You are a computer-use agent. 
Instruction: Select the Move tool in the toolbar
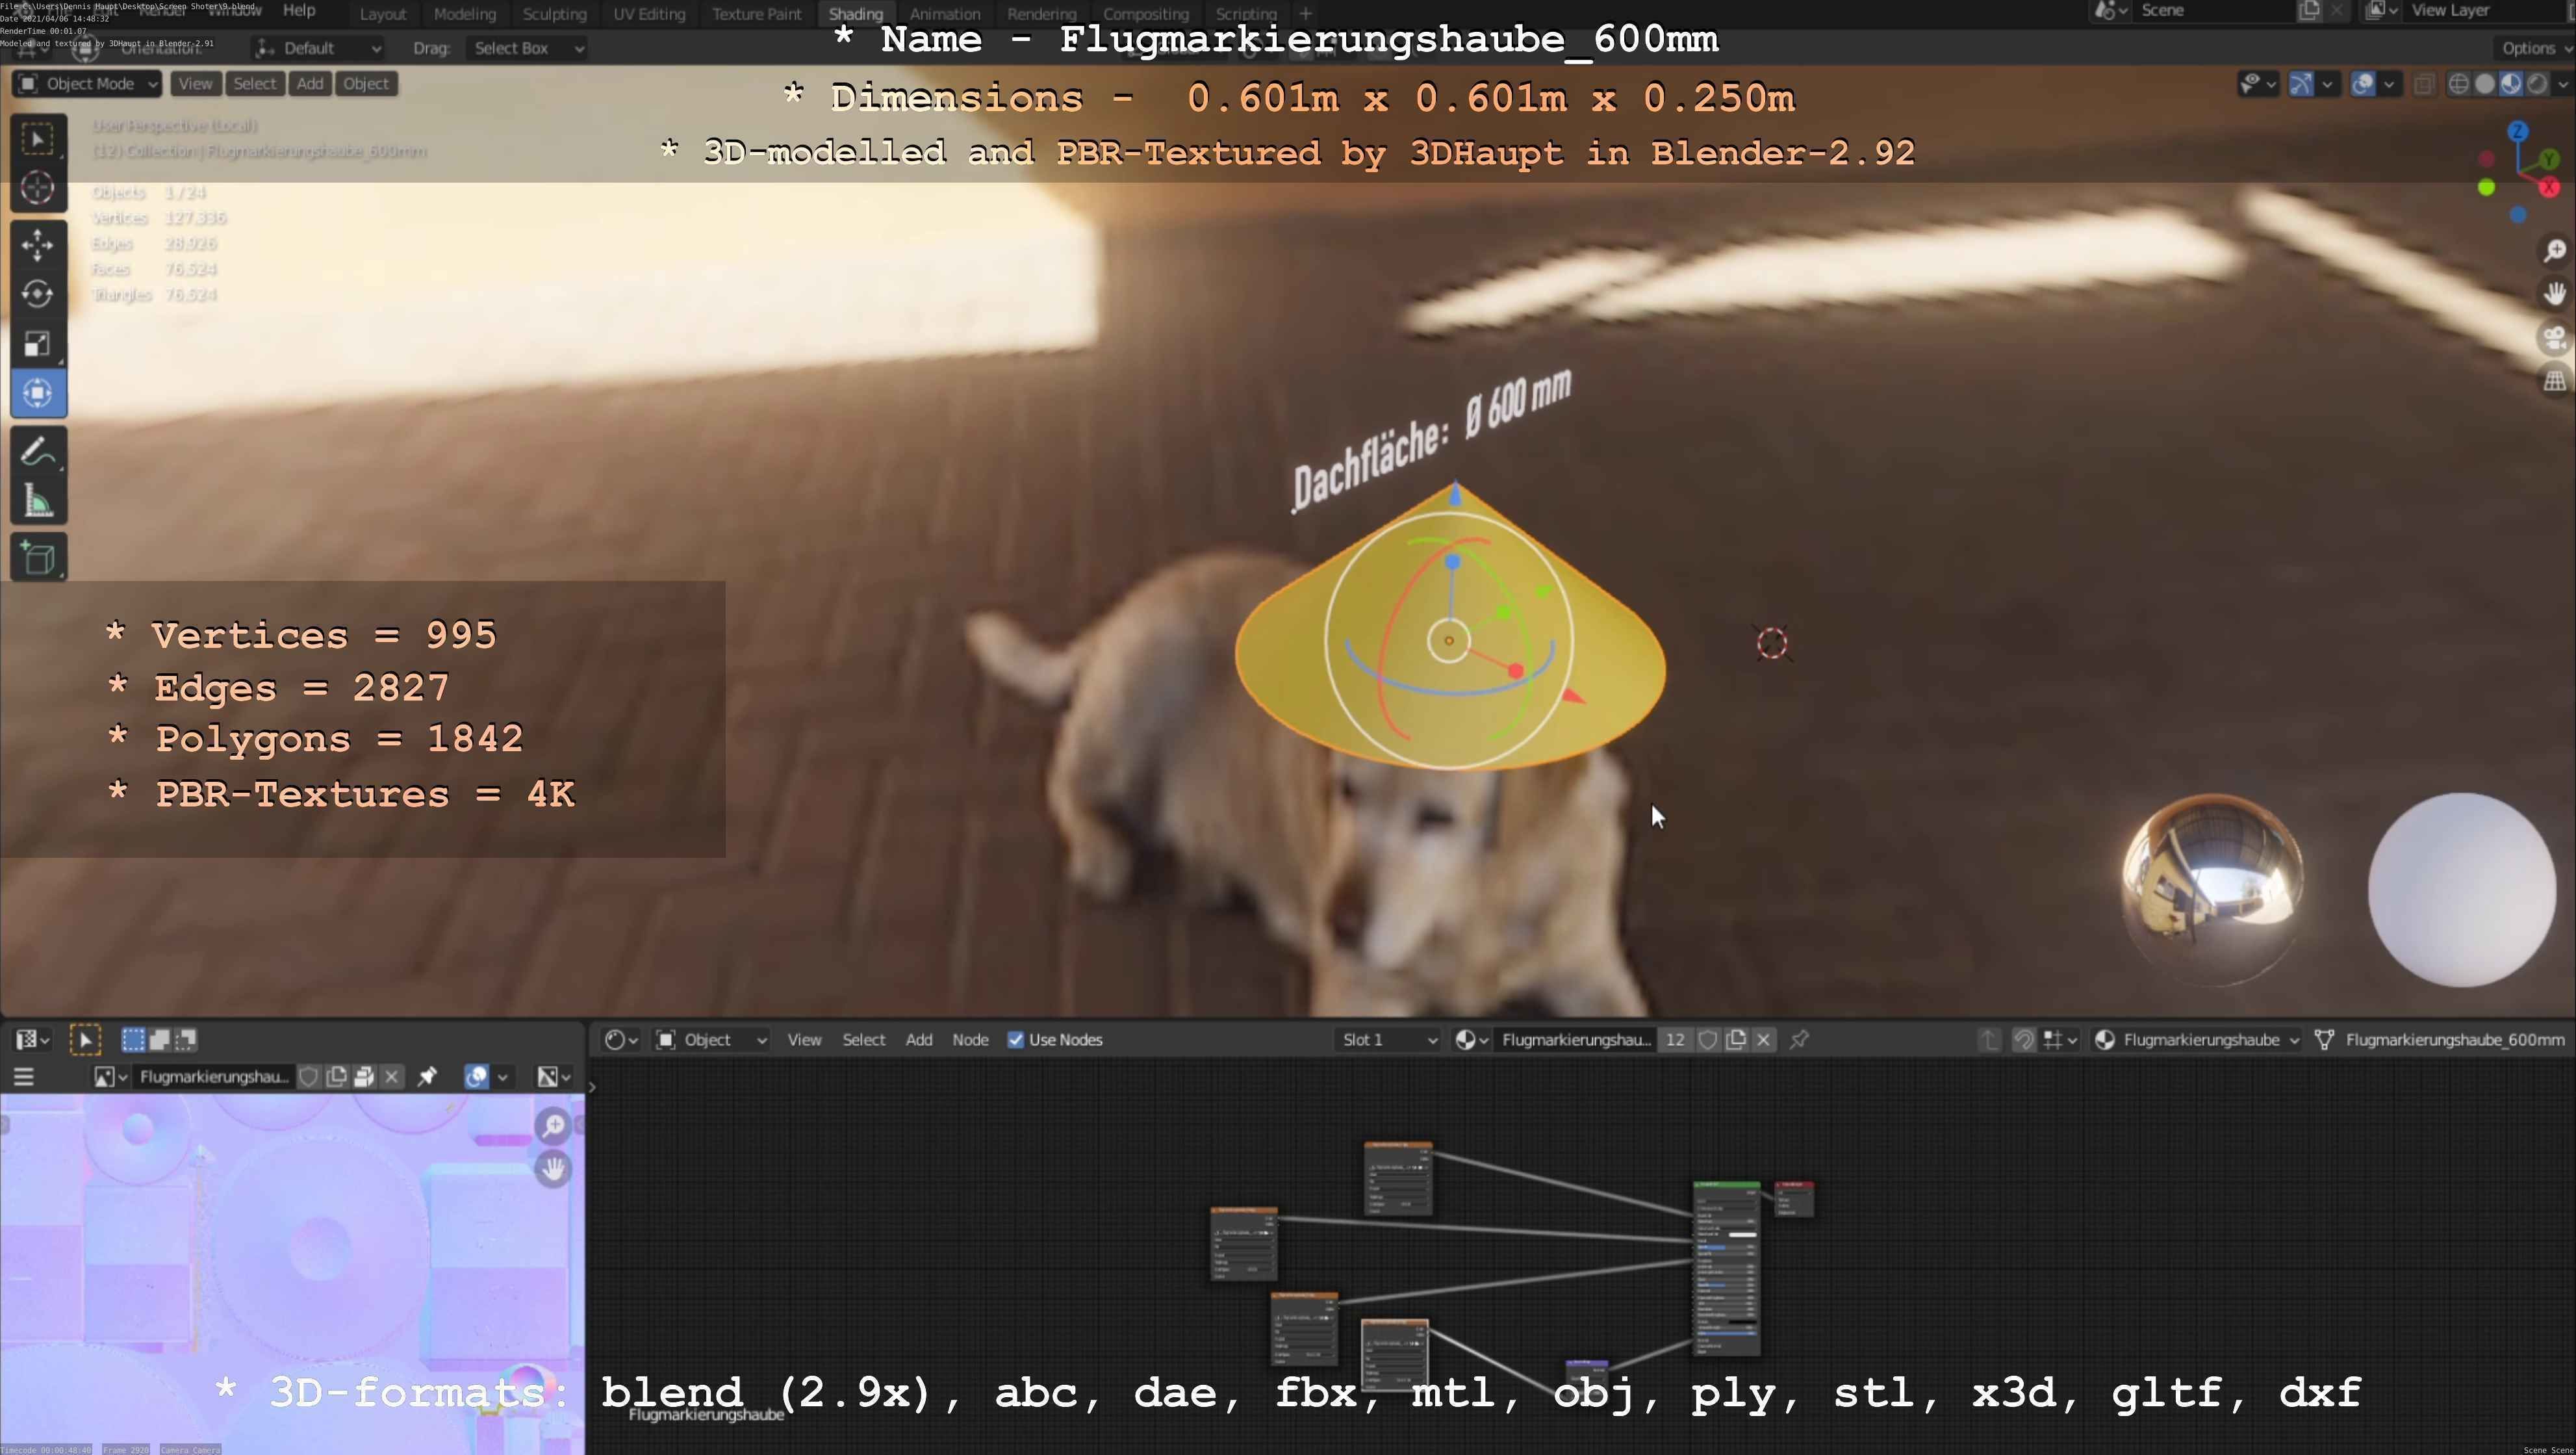(37, 245)
